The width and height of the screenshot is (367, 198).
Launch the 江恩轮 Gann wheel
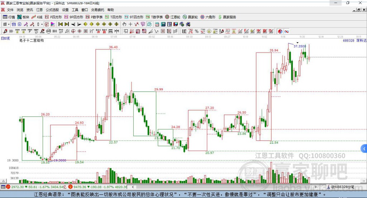173,17
